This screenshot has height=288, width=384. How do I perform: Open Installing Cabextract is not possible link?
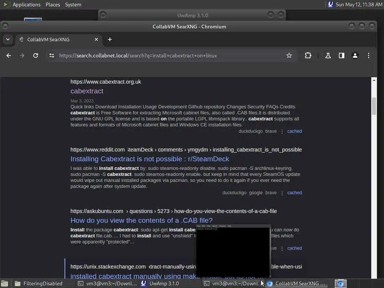(150, 159)
